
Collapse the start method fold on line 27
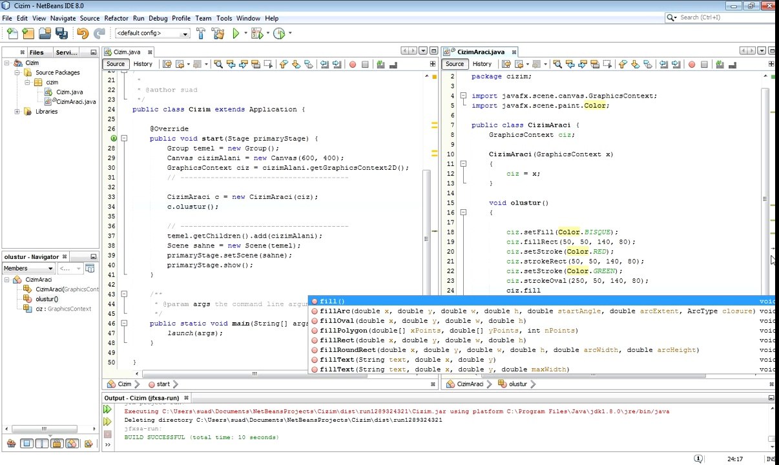(124, 138)
